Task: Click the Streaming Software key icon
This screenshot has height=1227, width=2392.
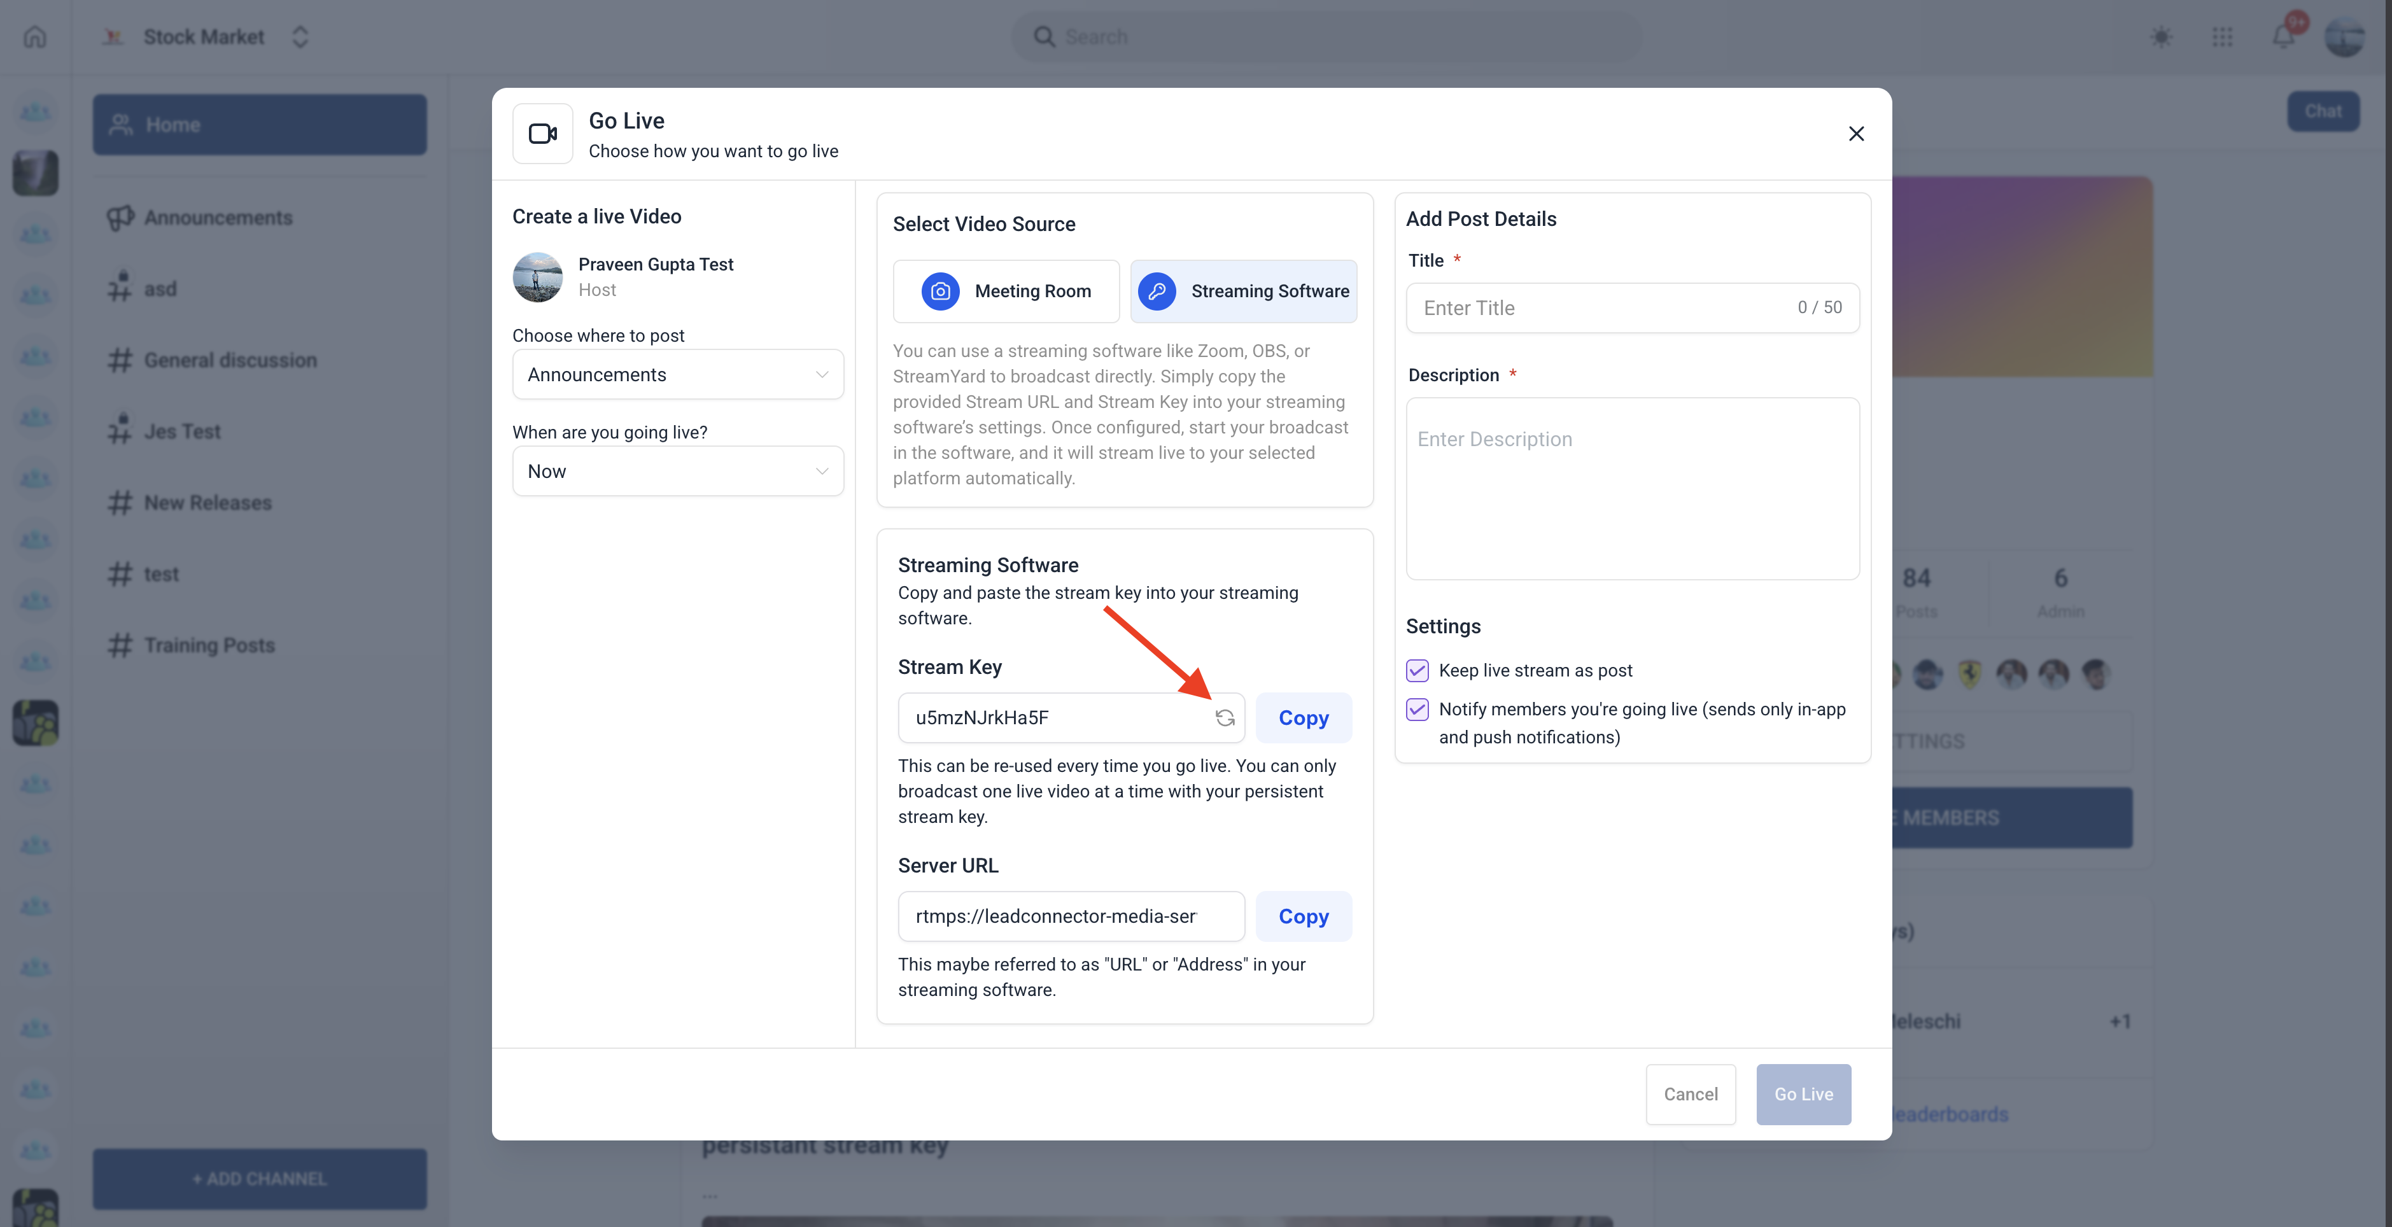Action: pyautogui.click(x=1156, y=291)
